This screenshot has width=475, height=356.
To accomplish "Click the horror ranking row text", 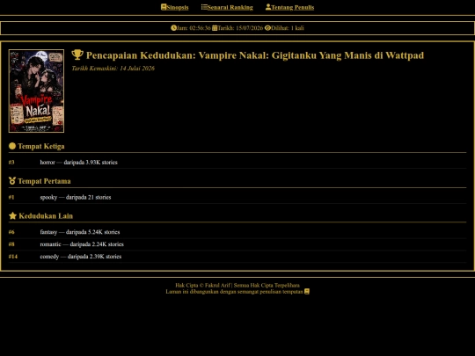I will pos(79,163).
